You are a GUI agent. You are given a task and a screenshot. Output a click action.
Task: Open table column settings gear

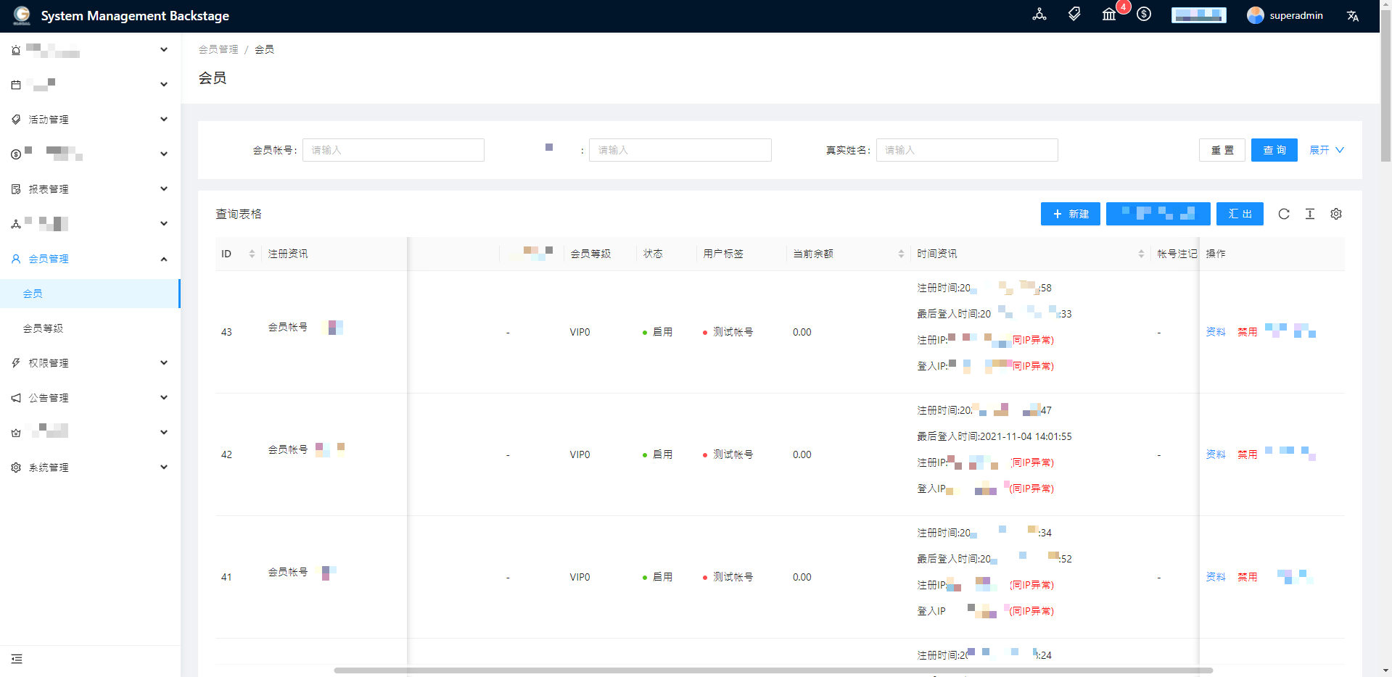(1336, 214)
